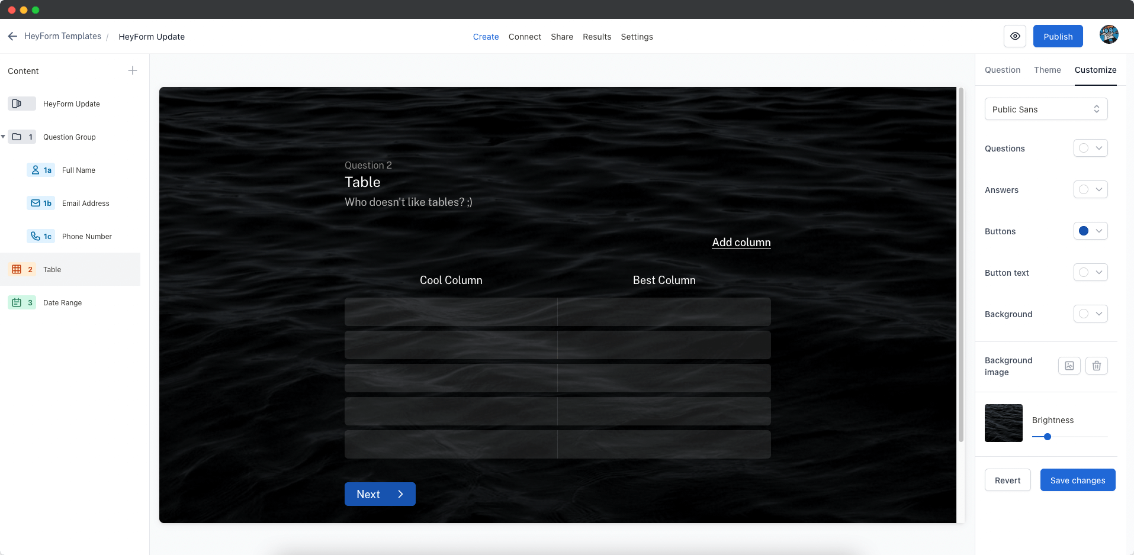Collapse the Question Group tree triangle
This screenshot has width=1134, height=555.
click(x=4, y=137)
